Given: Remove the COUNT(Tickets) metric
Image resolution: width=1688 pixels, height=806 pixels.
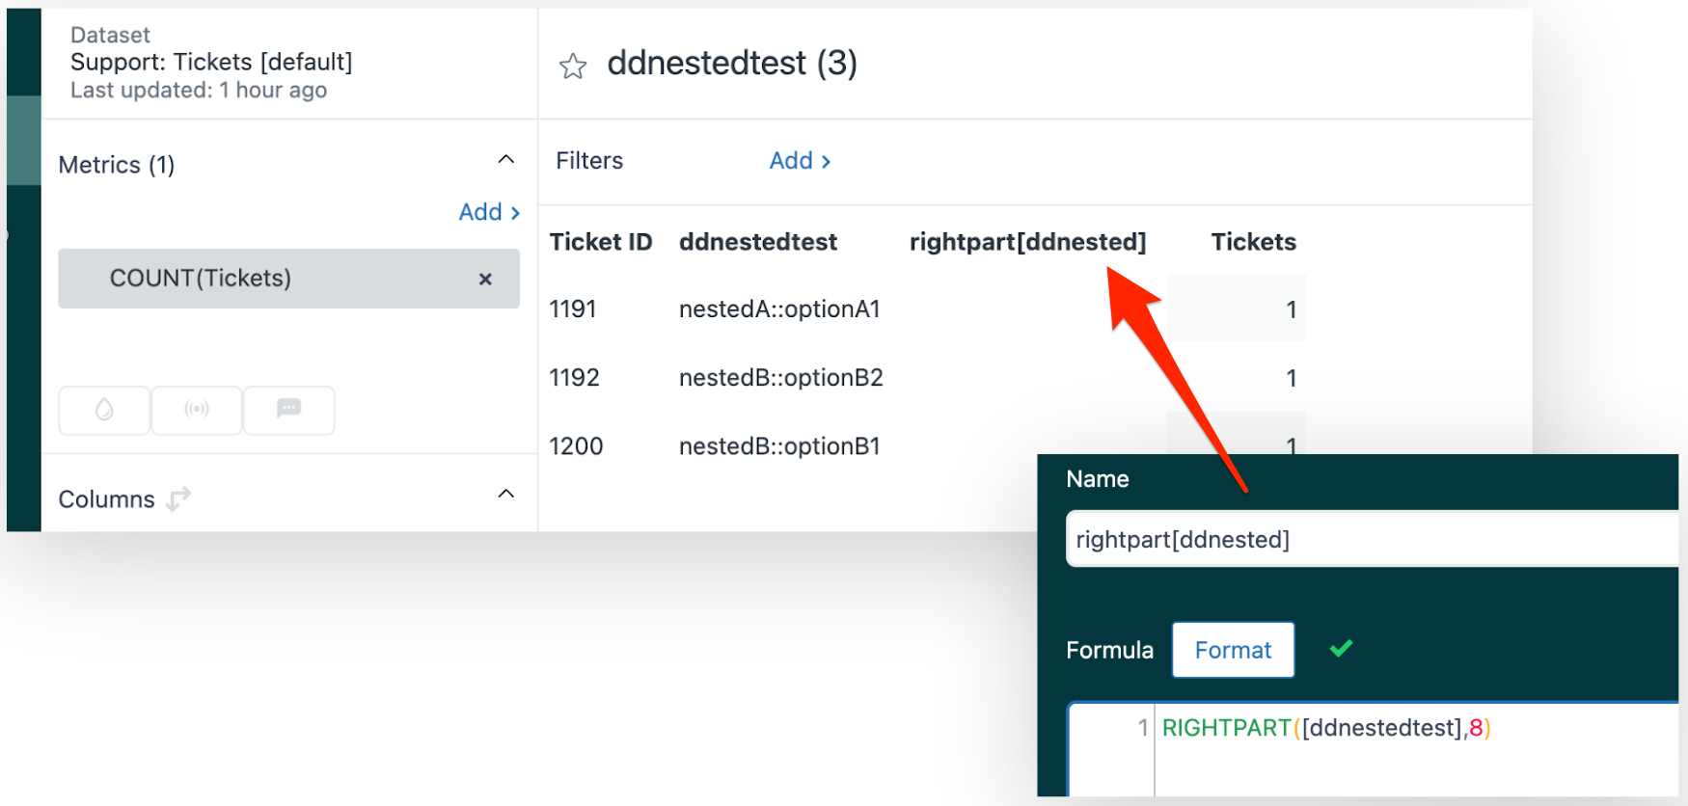Looking at the screenshot, I should (485, 280).
